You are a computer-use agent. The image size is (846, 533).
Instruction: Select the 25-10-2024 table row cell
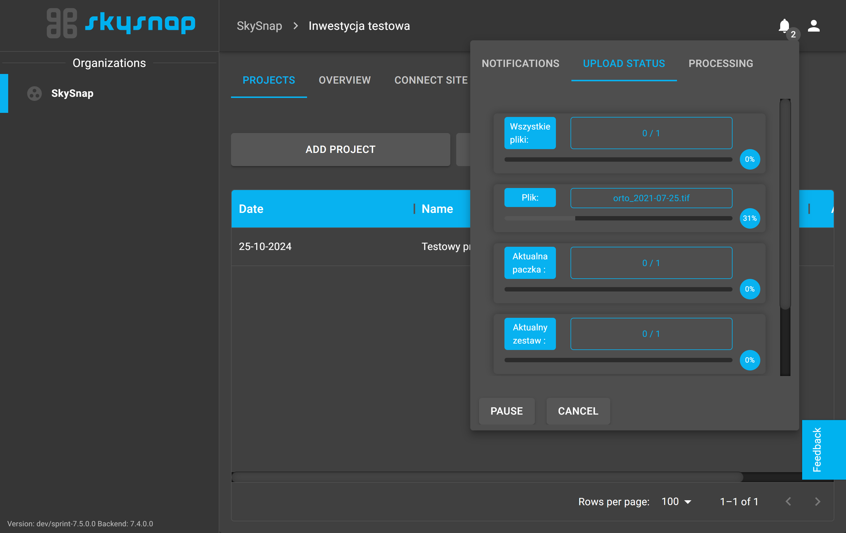pyautogui.click(x=265, y=247)
